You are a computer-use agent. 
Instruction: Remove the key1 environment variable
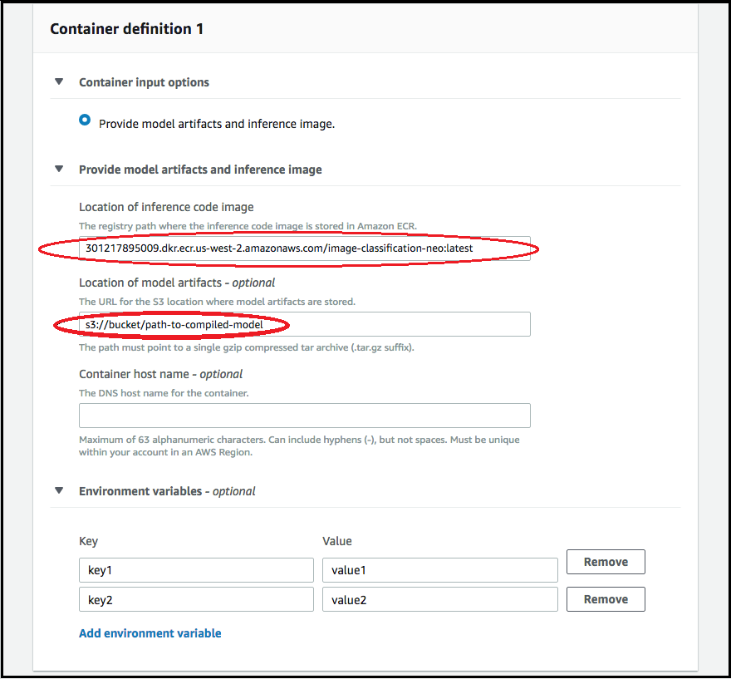point(605,562)
